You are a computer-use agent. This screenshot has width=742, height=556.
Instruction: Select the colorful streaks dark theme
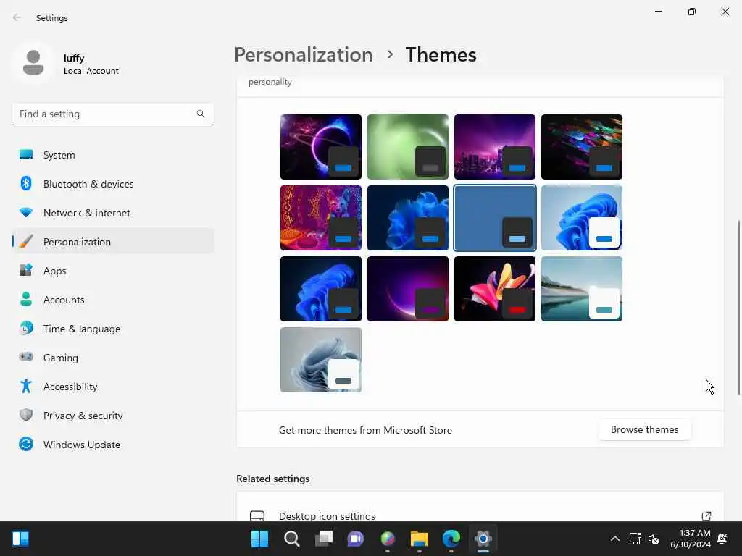[582, 146]
